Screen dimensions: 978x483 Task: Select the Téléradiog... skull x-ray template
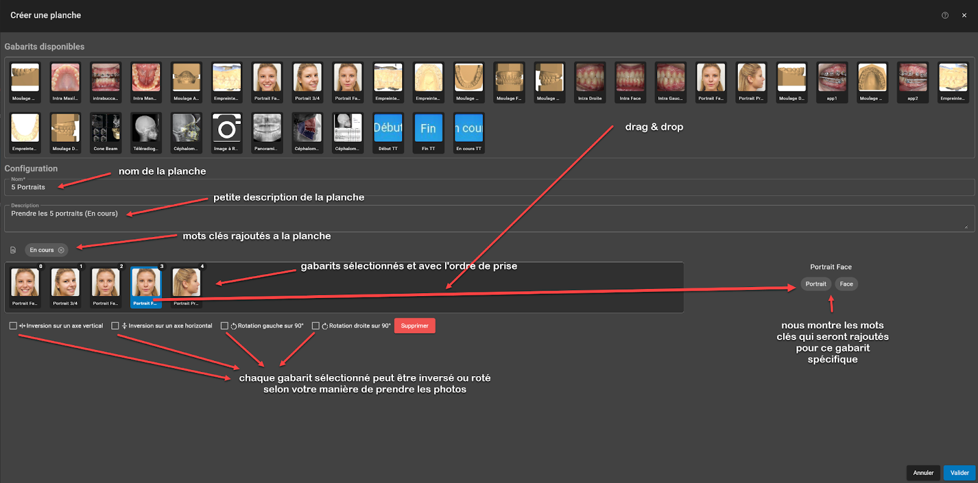145,133
